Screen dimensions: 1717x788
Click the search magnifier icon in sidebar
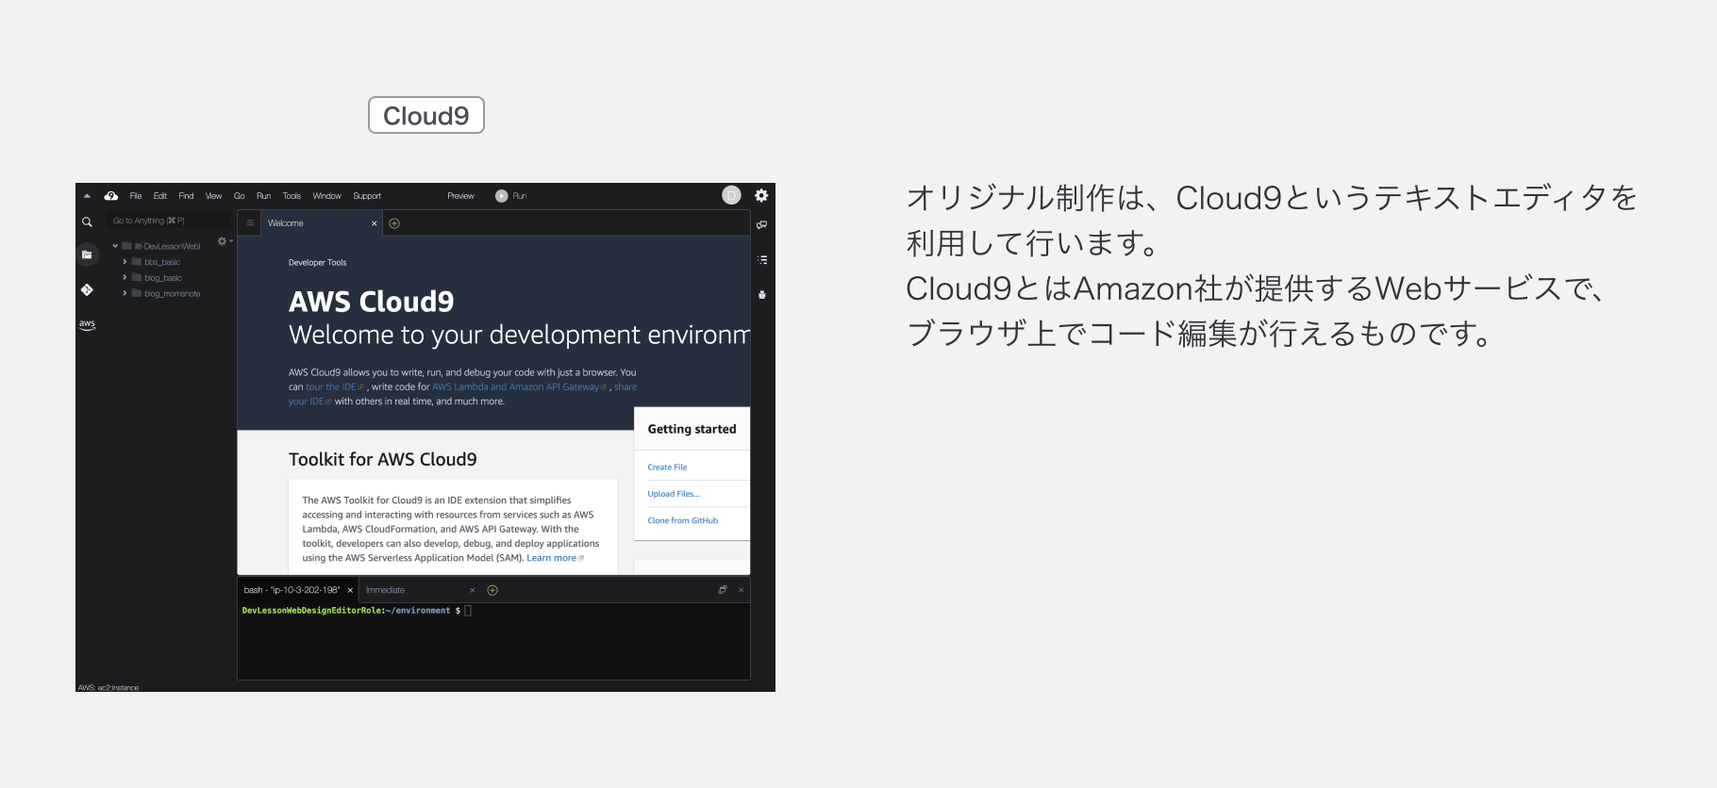click(87, 222)
